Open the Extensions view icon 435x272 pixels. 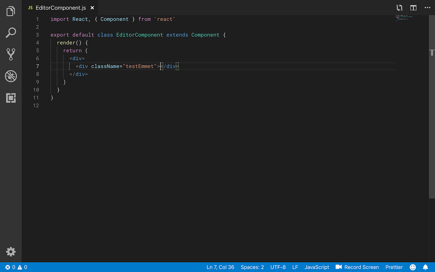[11, 98]
